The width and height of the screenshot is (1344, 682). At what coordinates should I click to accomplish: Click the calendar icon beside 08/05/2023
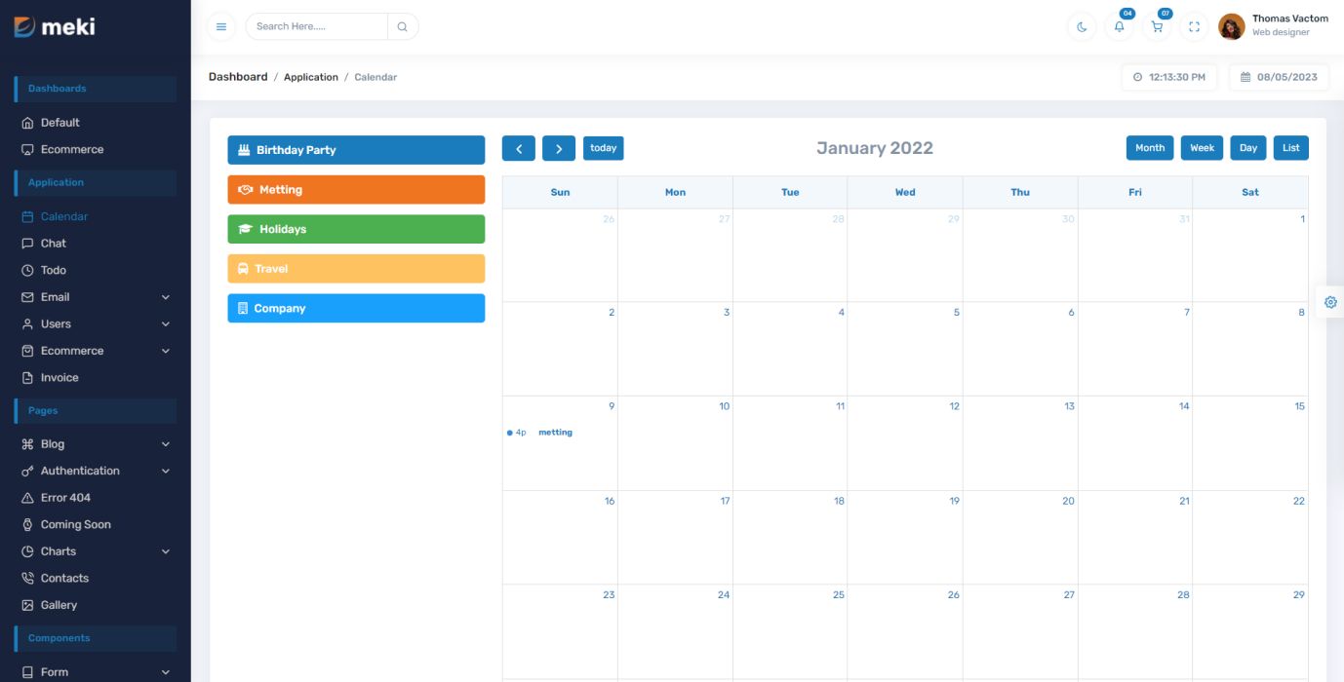pos(1245,77)
